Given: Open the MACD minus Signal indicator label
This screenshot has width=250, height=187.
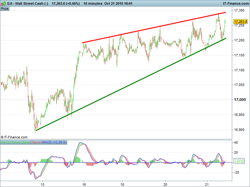Looking at the screenshot, I should pos(15,142).
